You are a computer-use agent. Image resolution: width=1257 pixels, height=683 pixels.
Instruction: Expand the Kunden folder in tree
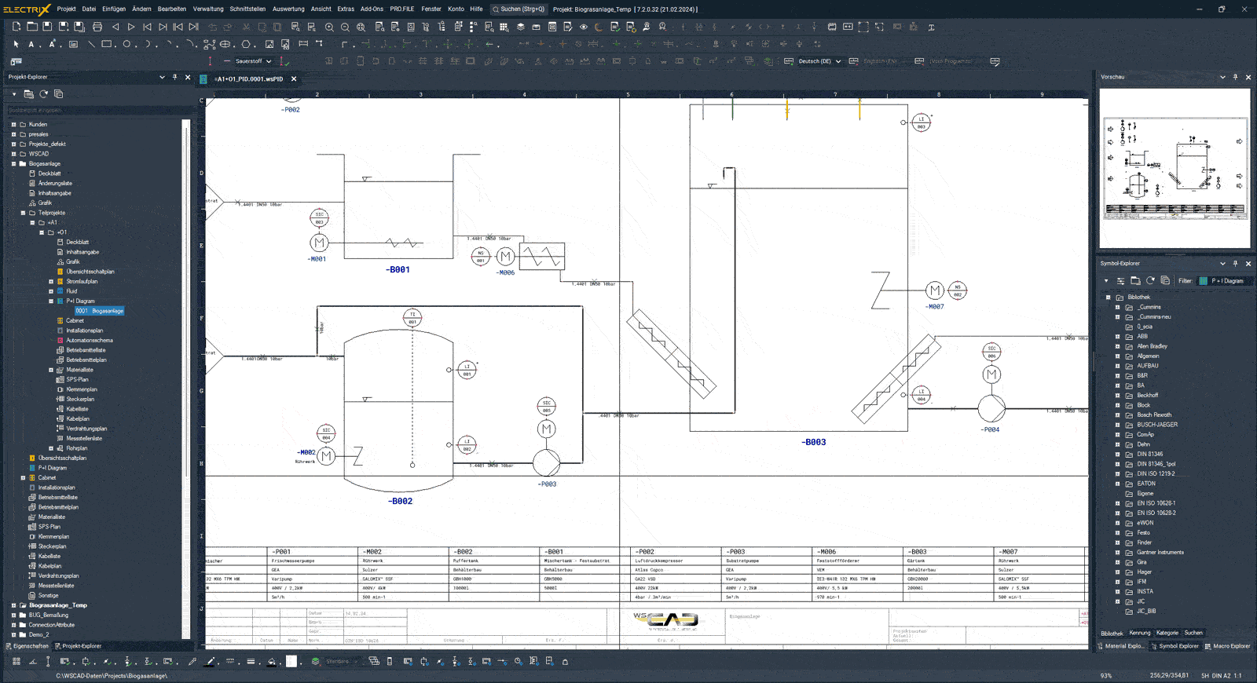pyautogui.click(x=13, y=124)
